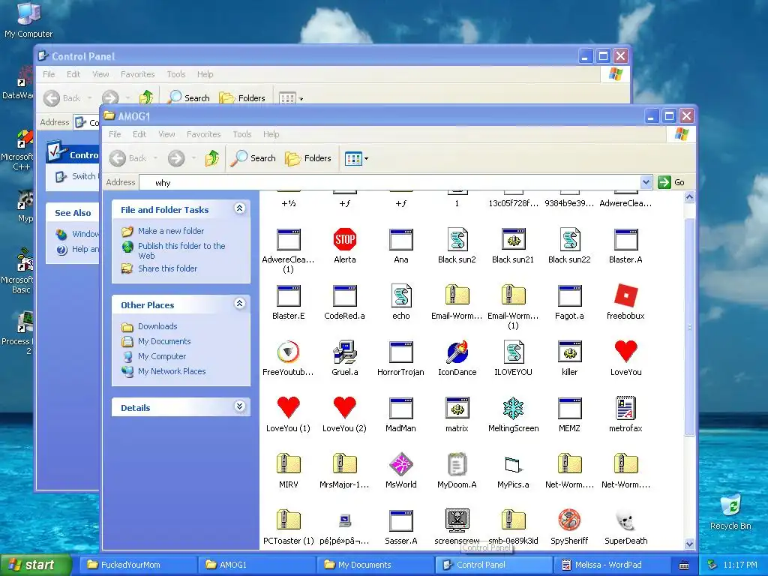Screen dimensions: 768x576
Task: Select the SuperDeath skull icon
Action: (x=625, y=520)
